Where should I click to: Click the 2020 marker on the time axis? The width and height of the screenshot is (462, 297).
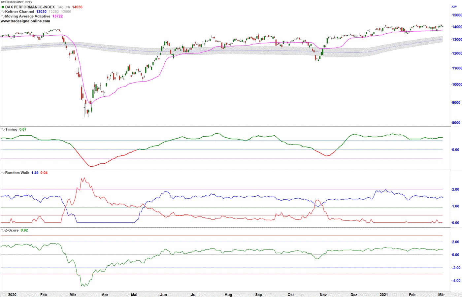coord(12,295)
